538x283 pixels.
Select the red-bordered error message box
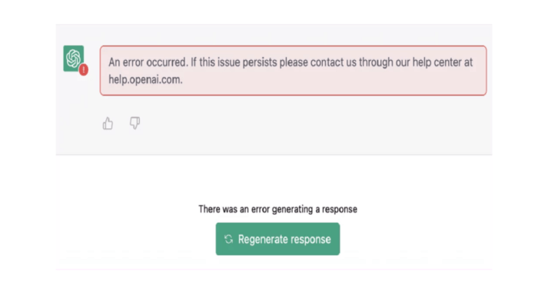pyautogui.click(x=293, y=71)
